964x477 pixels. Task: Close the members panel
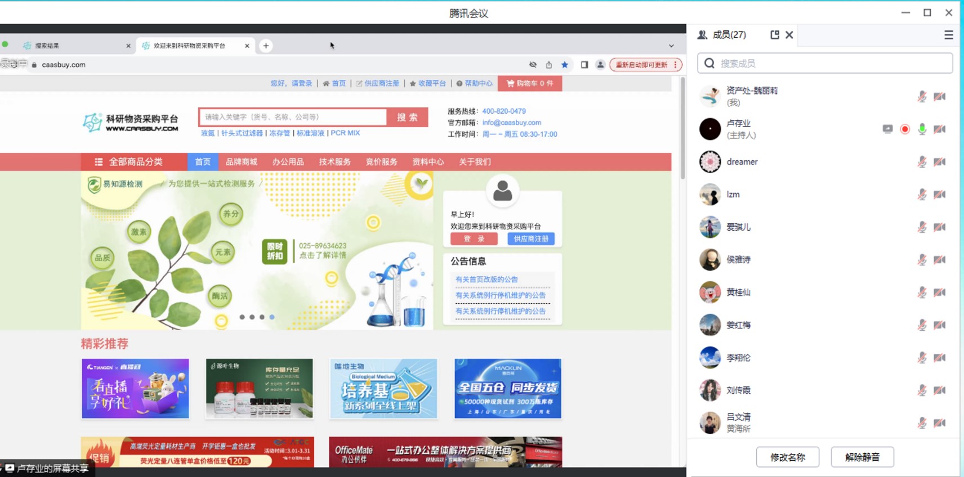coord(789,35)
